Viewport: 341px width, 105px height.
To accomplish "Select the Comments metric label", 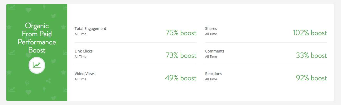I will (215, 51).
